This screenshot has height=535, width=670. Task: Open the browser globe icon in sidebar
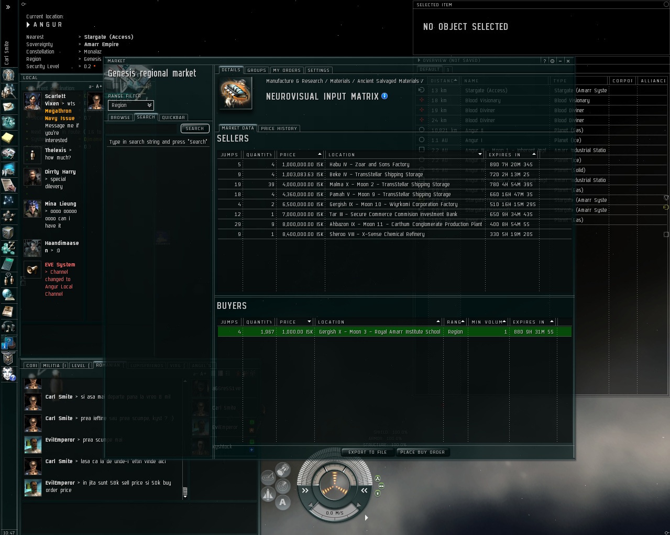click(8, 295)
